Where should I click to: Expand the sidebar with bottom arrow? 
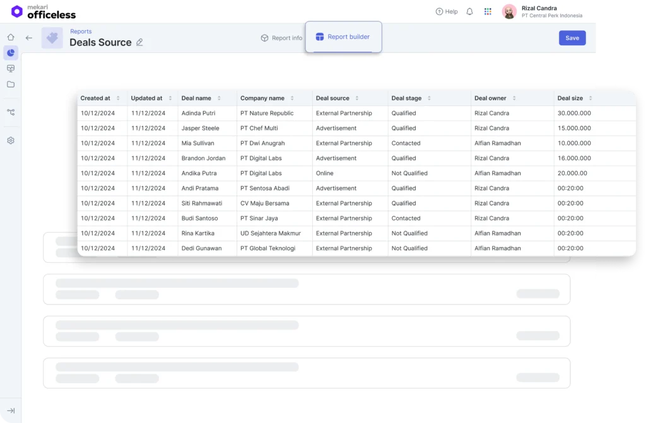point(11,410)
